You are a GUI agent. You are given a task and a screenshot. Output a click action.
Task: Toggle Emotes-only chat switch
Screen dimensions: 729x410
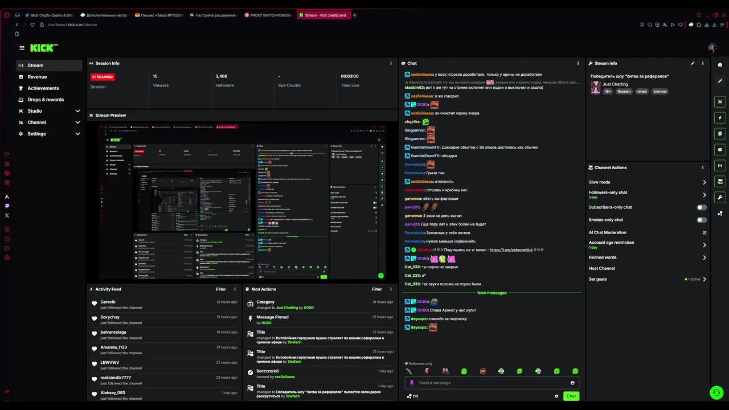point(702,220)
